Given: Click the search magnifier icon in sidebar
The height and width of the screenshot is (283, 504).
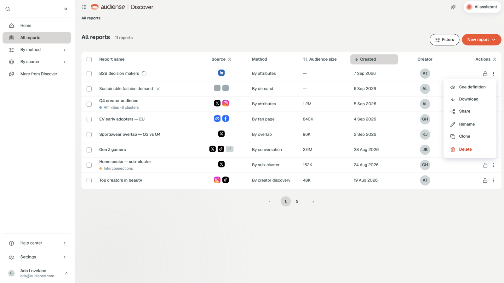Looking at the screenshot, I should tap(8, 9).
